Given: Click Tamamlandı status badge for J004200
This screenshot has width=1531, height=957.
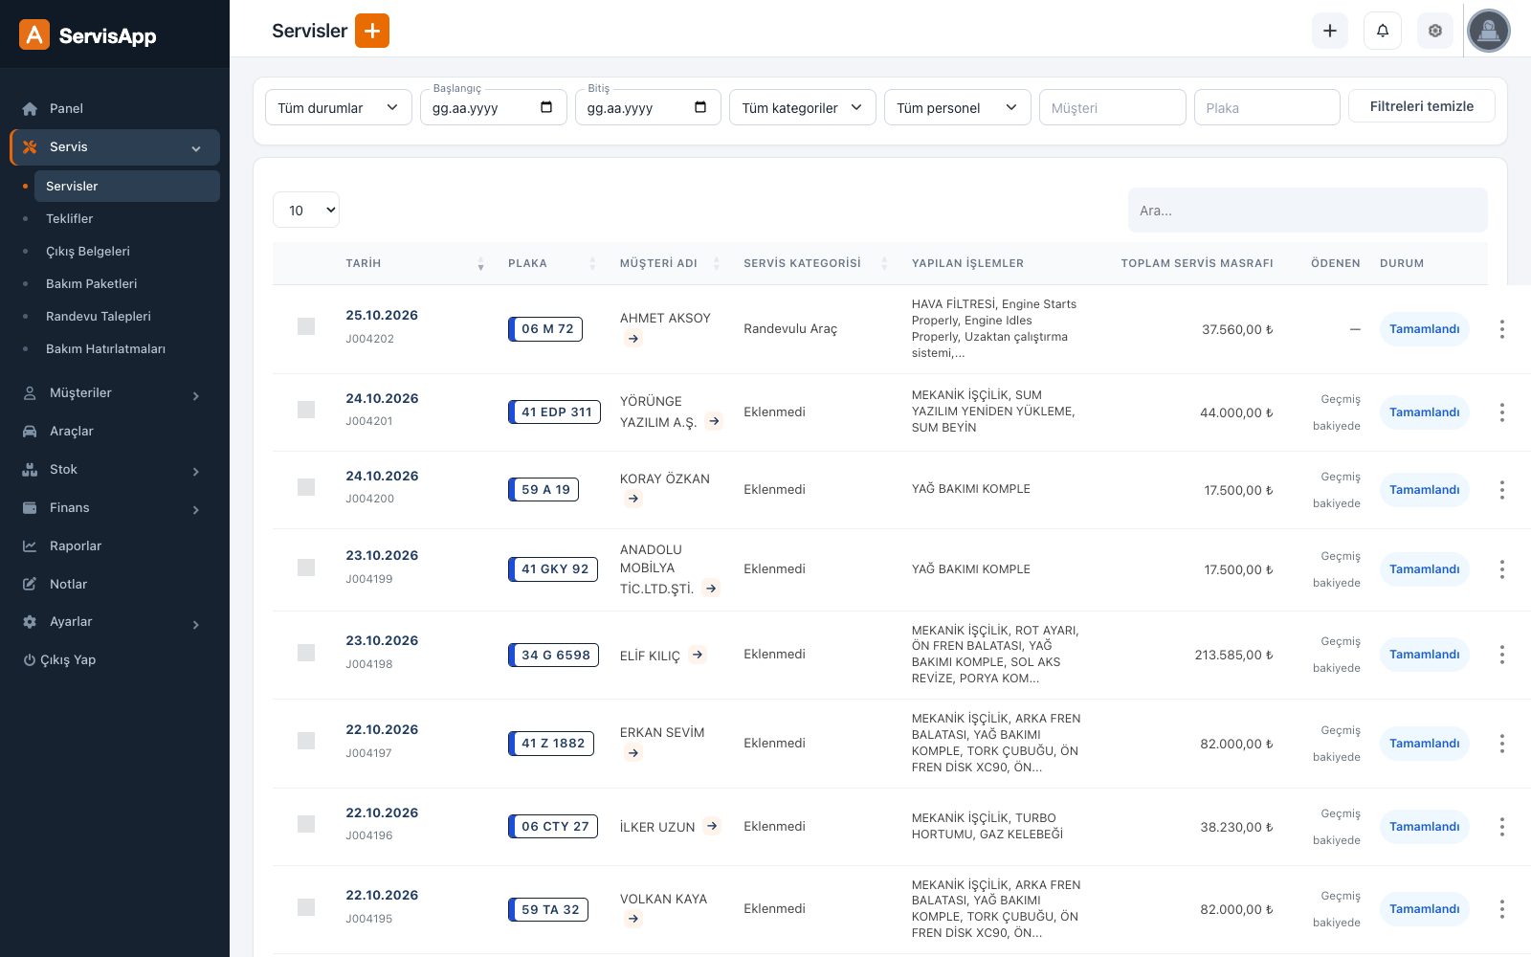Looking at the screenshot, I should click(x=1425, y=490).
